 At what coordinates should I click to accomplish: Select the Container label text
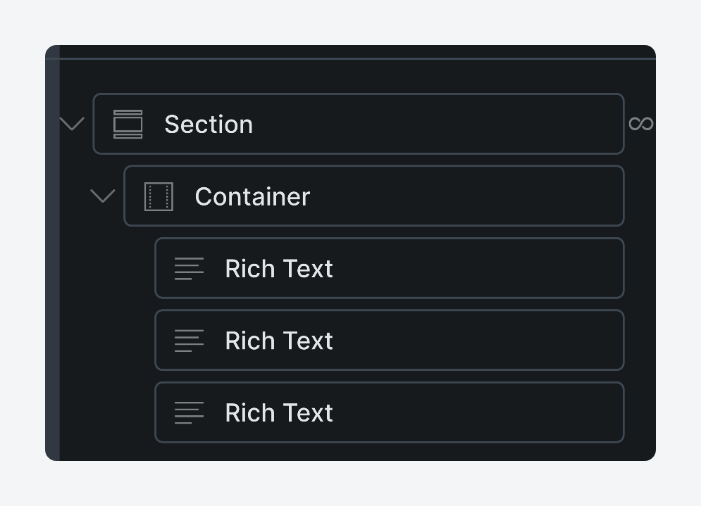click(x=253, y=196)
